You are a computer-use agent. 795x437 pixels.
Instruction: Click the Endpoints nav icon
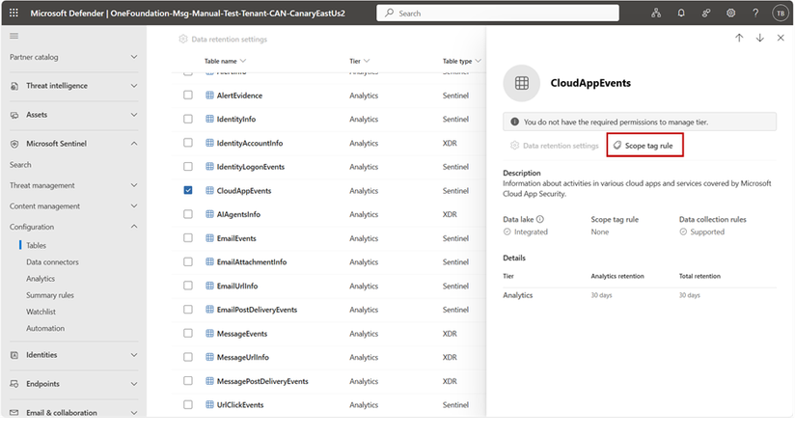pyautogui.click(x=14, y=384)
